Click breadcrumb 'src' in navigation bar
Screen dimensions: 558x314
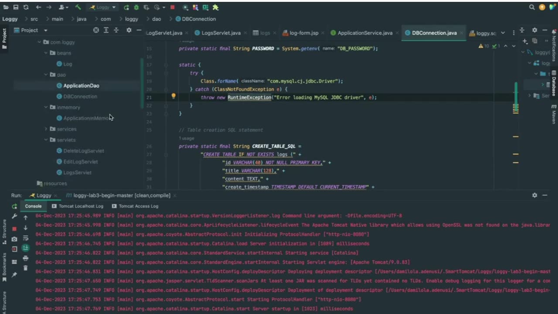[34, 19]
